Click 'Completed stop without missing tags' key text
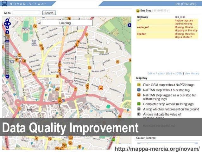This screenshot has width=202, height=152. point(168,104)
